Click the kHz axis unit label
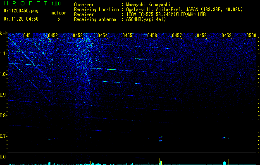The image size is (260, 165). pos(4,33)
